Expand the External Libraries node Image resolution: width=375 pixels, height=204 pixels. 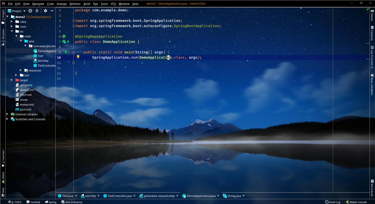(7, 114)
